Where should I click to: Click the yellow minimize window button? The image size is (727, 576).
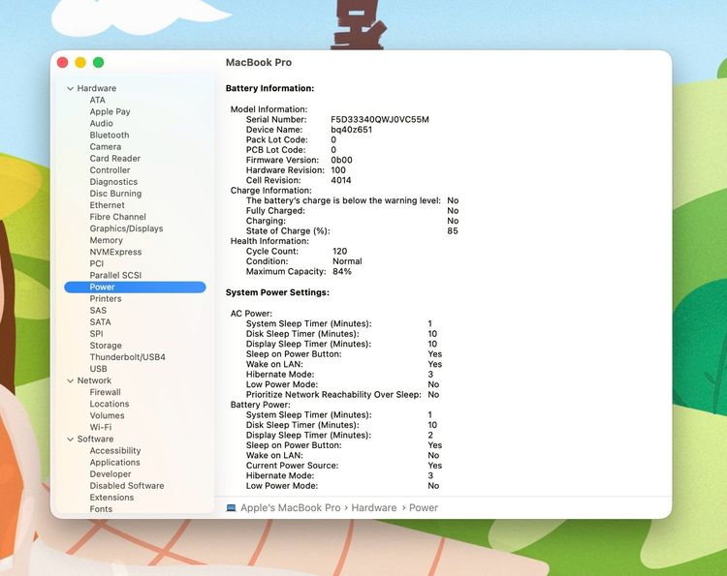pyautogui.click(x=80, y=63)
